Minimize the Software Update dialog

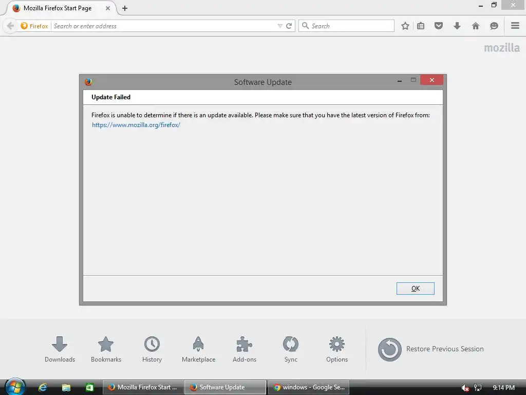[400, 81]
